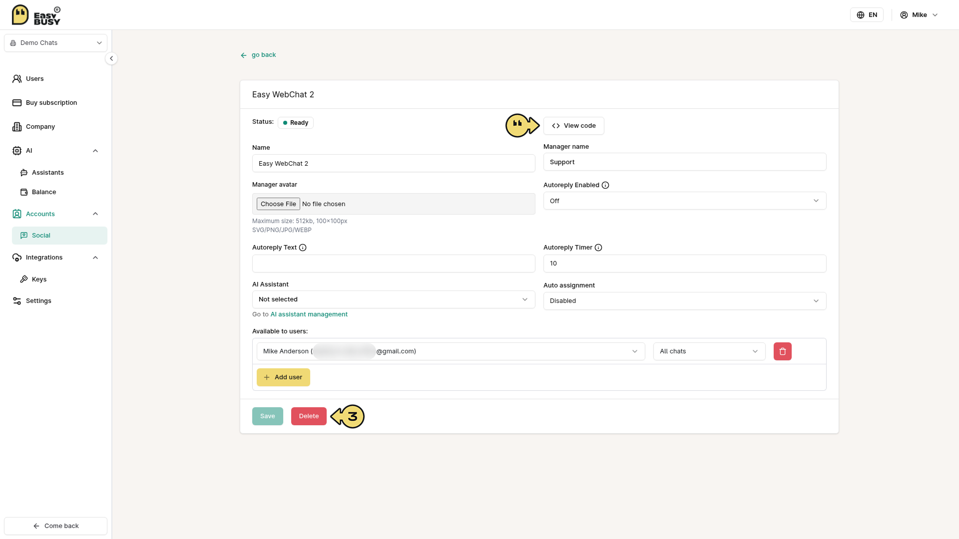959x539 pixels.
Task: Select Social under Accounts
Action: tap(59, 236)
